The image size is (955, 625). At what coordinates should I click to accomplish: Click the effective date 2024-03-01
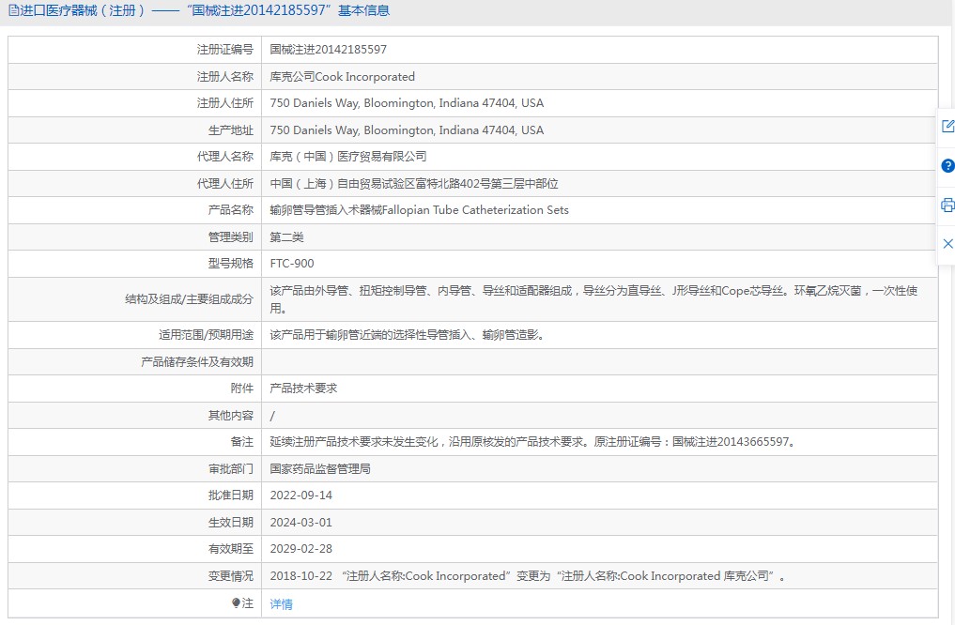(300, 523)
